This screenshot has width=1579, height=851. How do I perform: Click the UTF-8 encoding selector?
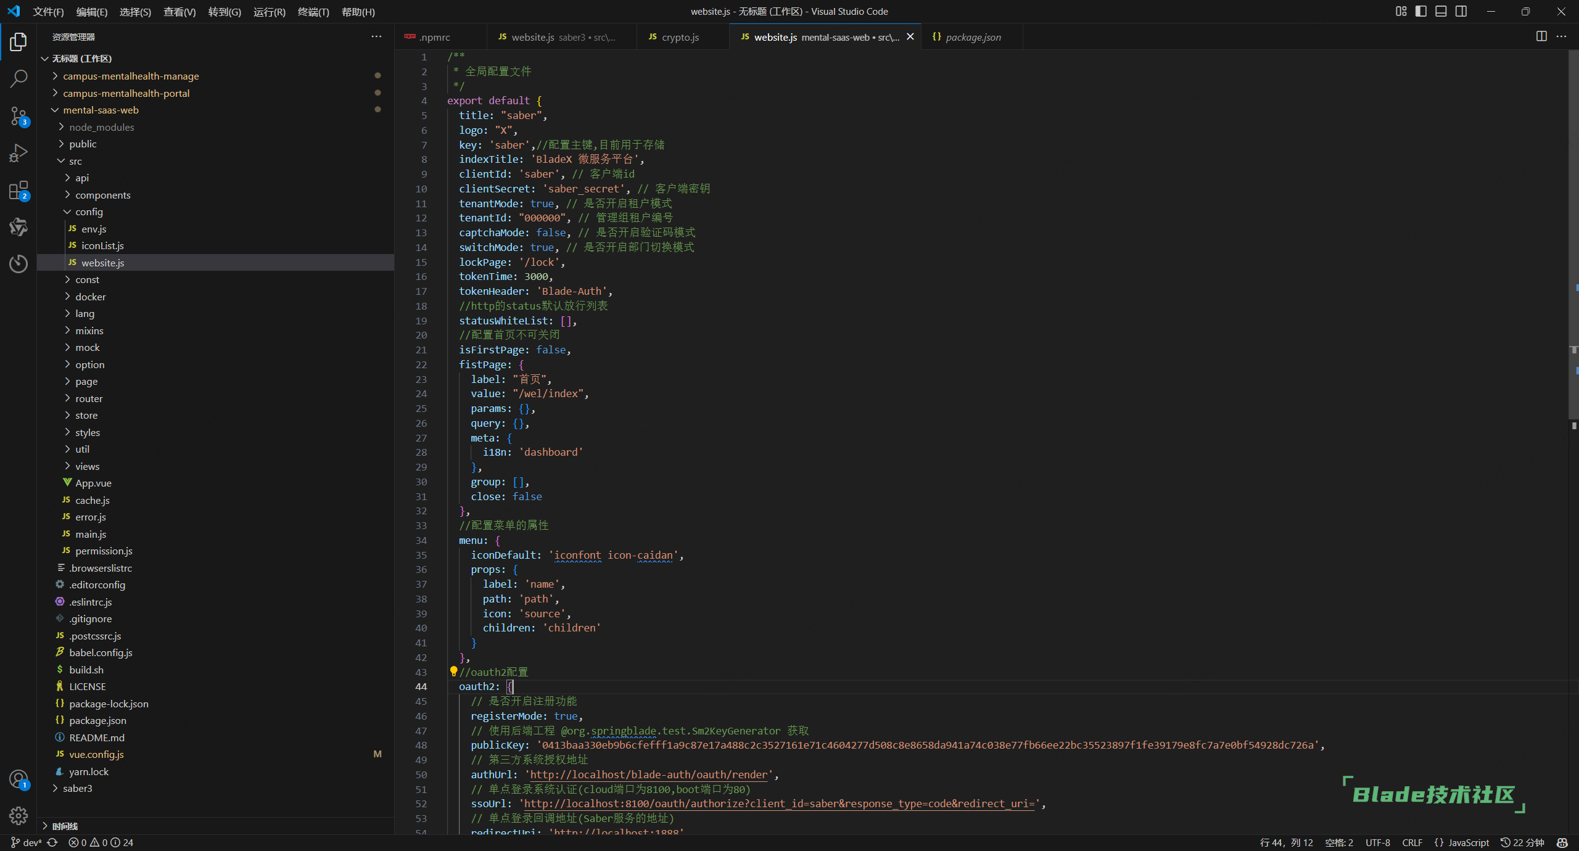pyautogui.click(x=1377, y=842)
